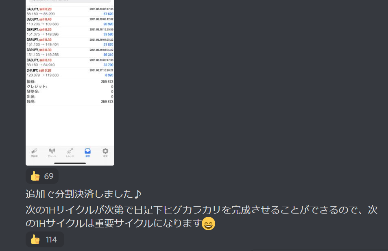This screenshot has height=251, width=388.
Task: Click the thumbs-up emoji with 114 reactions
Action: point(35,239)
